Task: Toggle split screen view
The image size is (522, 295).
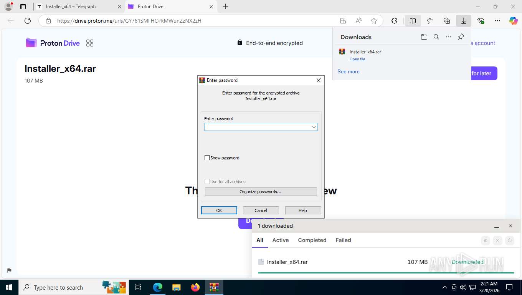Action: (413, 21)
